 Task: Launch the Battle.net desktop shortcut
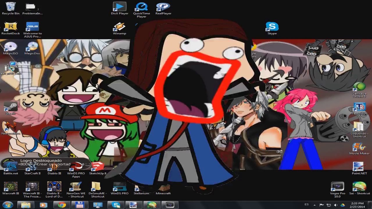(x=11, y=168)
